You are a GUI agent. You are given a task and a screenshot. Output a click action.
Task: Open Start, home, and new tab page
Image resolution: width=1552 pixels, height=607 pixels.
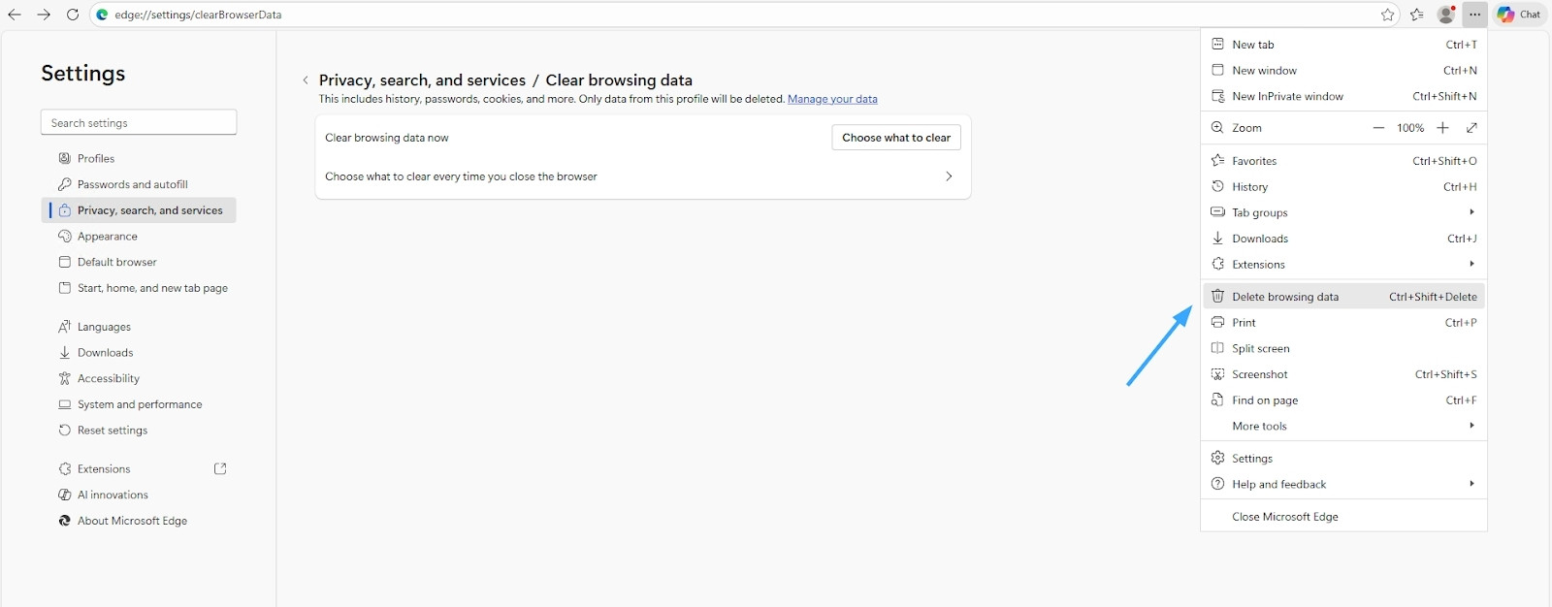tap(139, 288)
